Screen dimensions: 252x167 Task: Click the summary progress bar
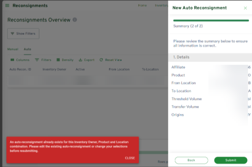[211, 20]
